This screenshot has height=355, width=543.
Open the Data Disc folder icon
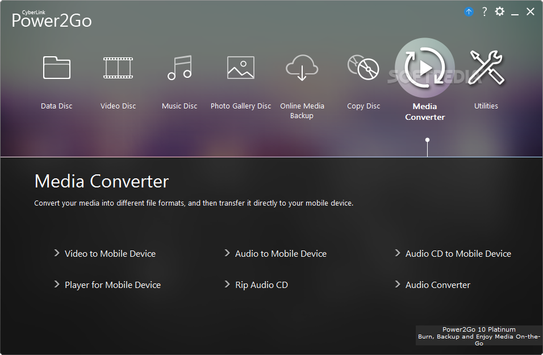57,68
